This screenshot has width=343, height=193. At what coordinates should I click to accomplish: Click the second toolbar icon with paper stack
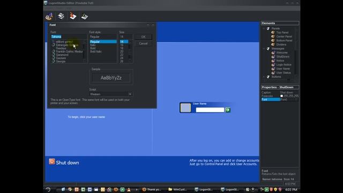point(61,16)
